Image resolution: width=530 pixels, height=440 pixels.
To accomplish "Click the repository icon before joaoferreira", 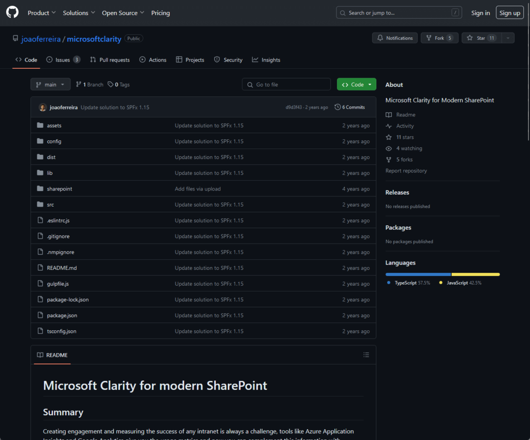I will [x=16, y=38].
